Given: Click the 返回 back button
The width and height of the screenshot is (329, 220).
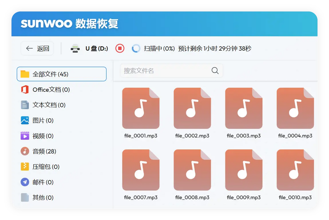Looking at the screenshot, I should coord(37,48).
